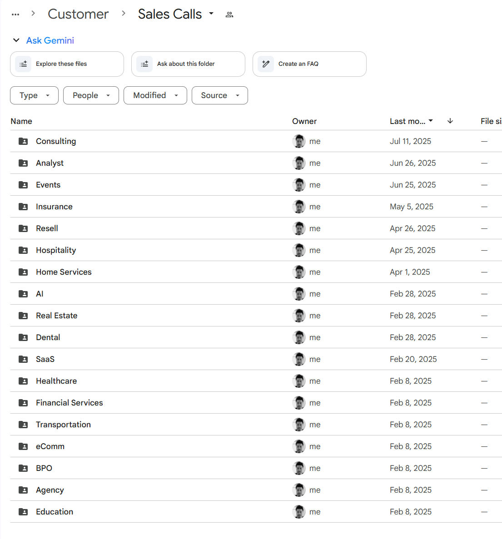The width and height of the screenshot is (502, 539).
Task: Click the Ask about this folder sparkle icon
Action: pyautogui.click(x=145, y=64)
